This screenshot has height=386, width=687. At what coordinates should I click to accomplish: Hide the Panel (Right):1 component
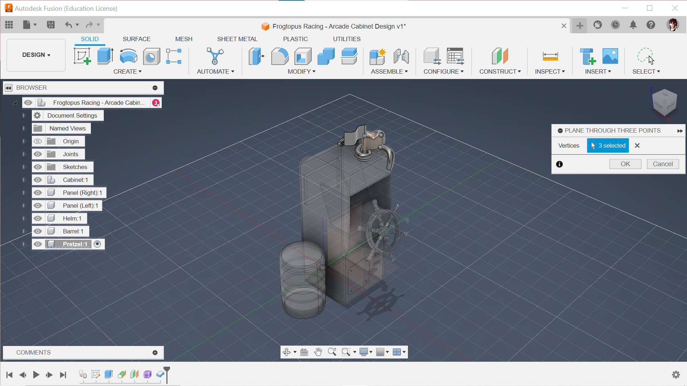click(38, 193)
